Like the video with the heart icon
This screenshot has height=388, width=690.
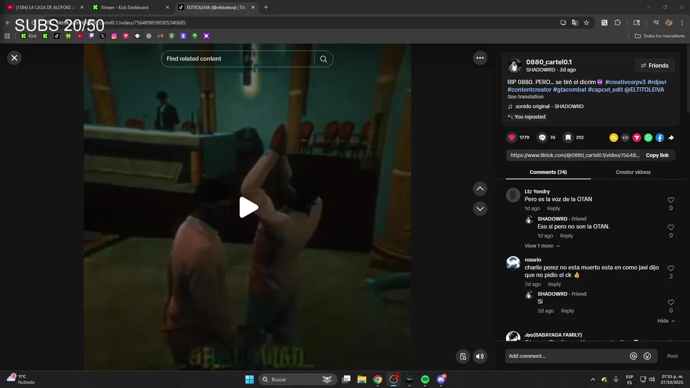512,137
